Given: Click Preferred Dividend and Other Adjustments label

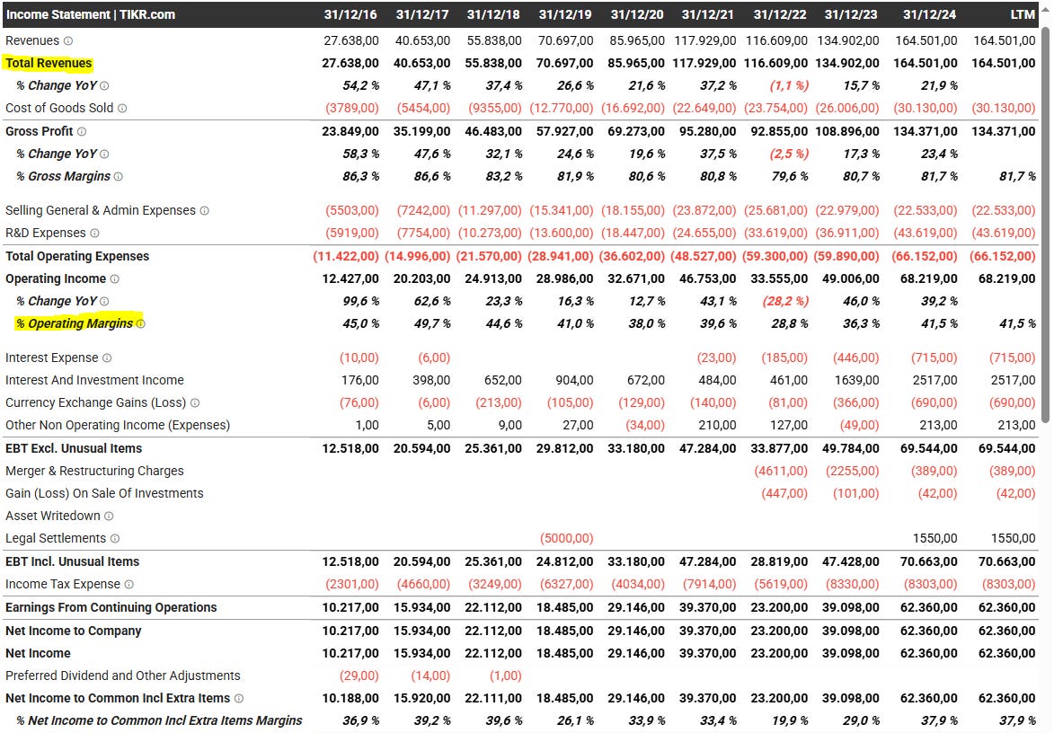Looking at the screenshot, I should pyautogui.click(x=123, y=676).
